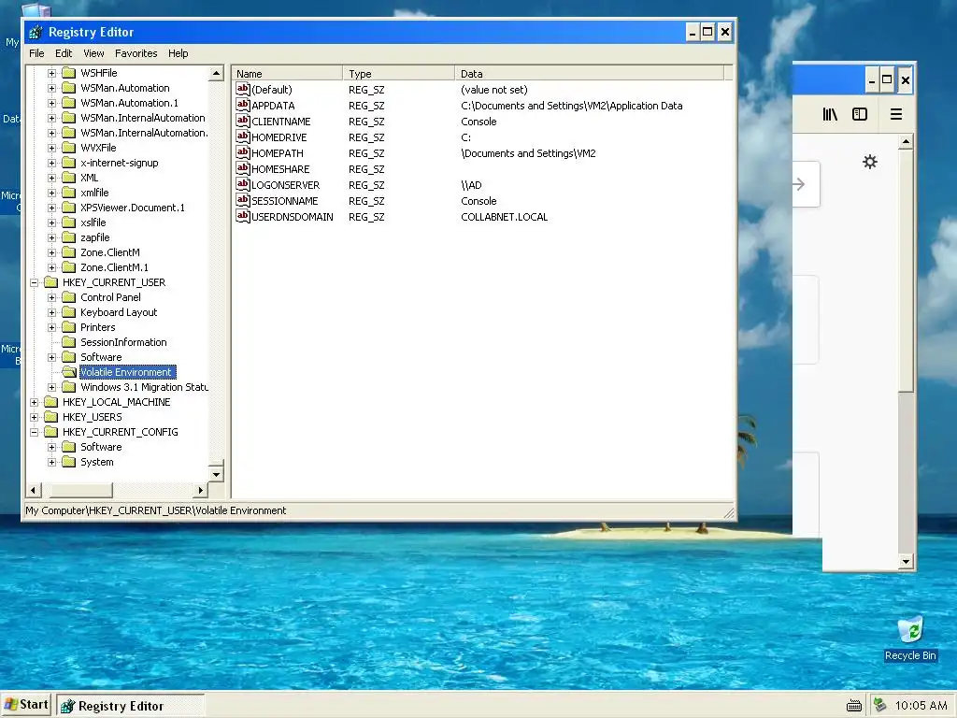
Task: Select the XPSViewer.Document.1 key
Action: (133, 208)
